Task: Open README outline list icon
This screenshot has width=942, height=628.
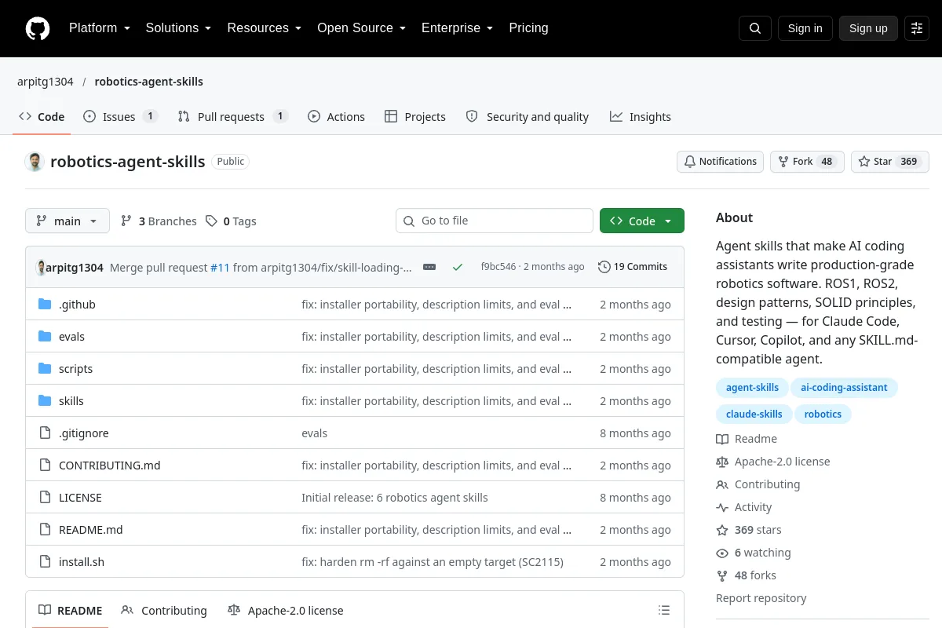Action: 664,610
